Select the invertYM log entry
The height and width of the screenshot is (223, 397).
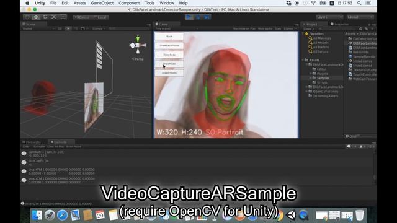[197, 171]
